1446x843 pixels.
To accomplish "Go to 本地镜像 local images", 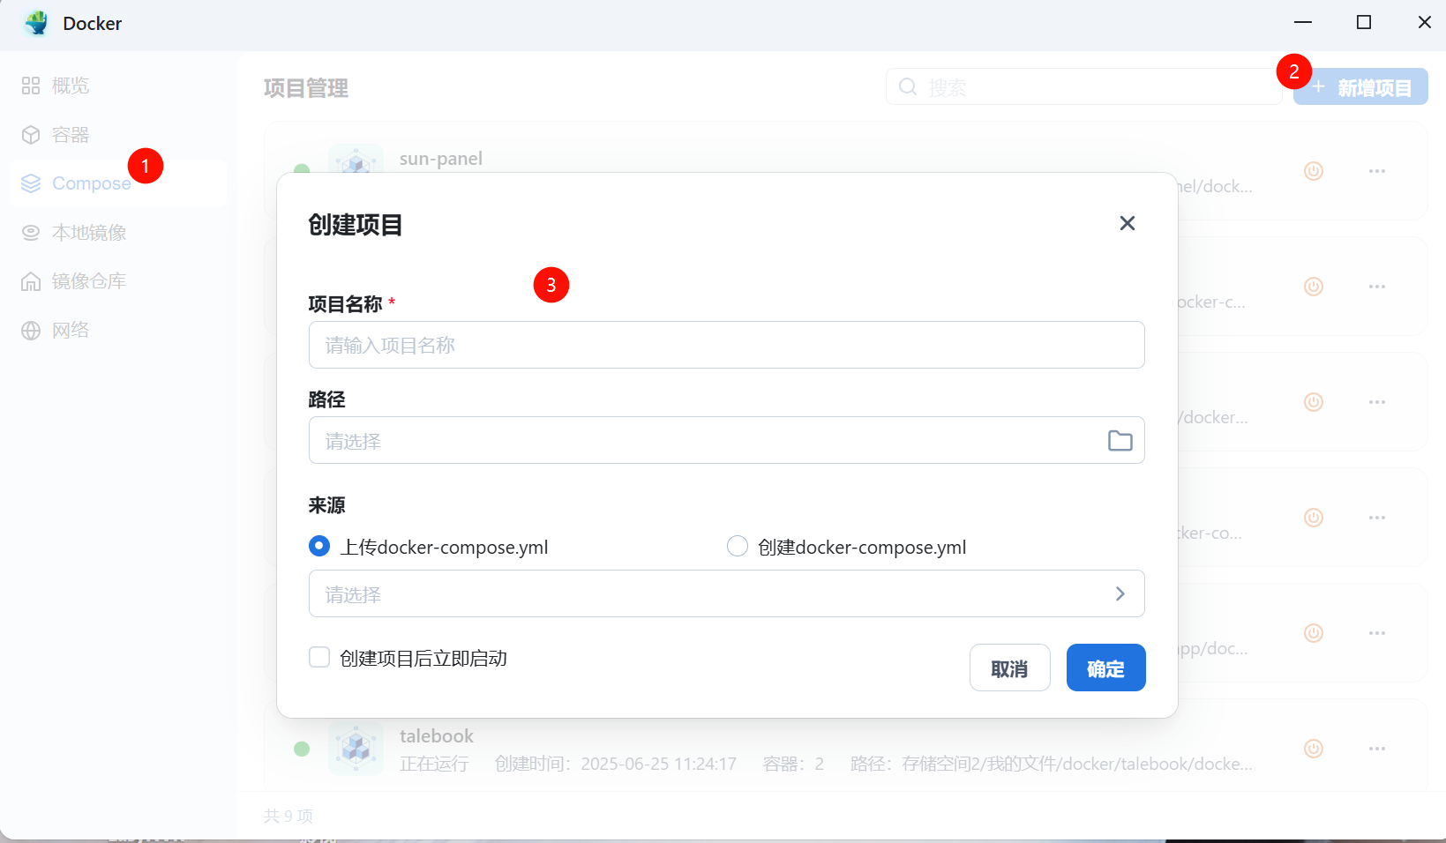I will point(118,233).
